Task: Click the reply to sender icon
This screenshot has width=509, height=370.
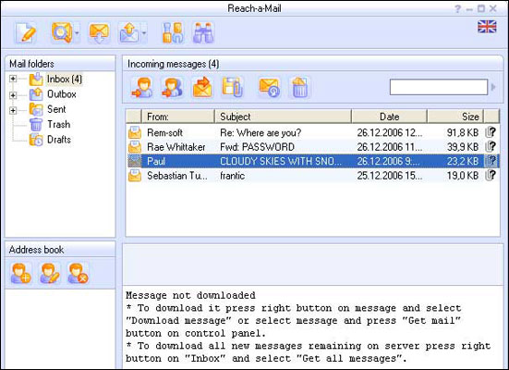Action: (142, 88)
